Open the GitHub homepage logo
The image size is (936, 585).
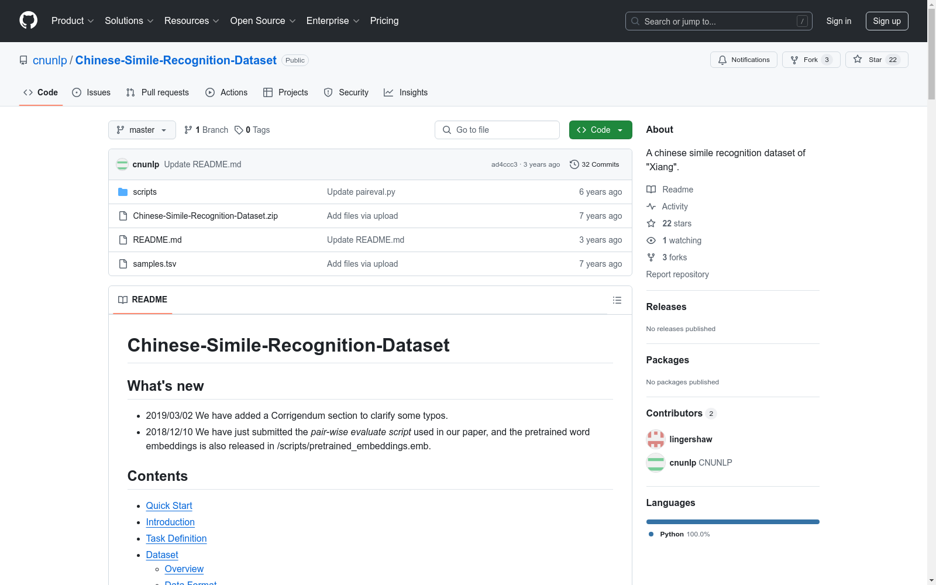[x=28, y=20]
